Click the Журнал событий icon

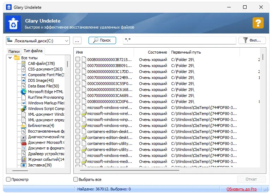point(24,159)
